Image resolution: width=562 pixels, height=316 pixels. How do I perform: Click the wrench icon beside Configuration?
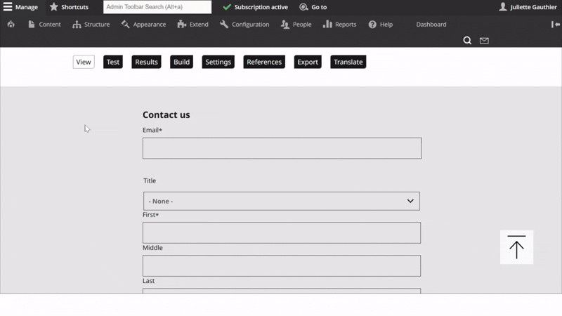[x=224, y=24]
